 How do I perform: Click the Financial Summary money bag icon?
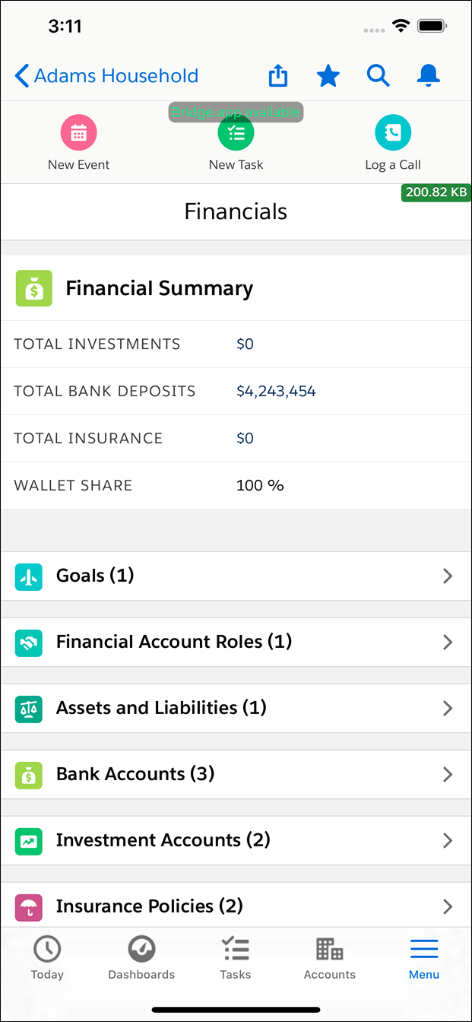tap(34, 289)
